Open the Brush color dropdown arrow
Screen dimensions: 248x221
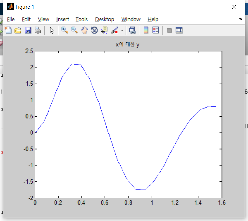(x=122, y=30)
